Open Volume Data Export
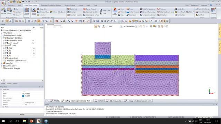221x124 pixels. coord(58,12)
